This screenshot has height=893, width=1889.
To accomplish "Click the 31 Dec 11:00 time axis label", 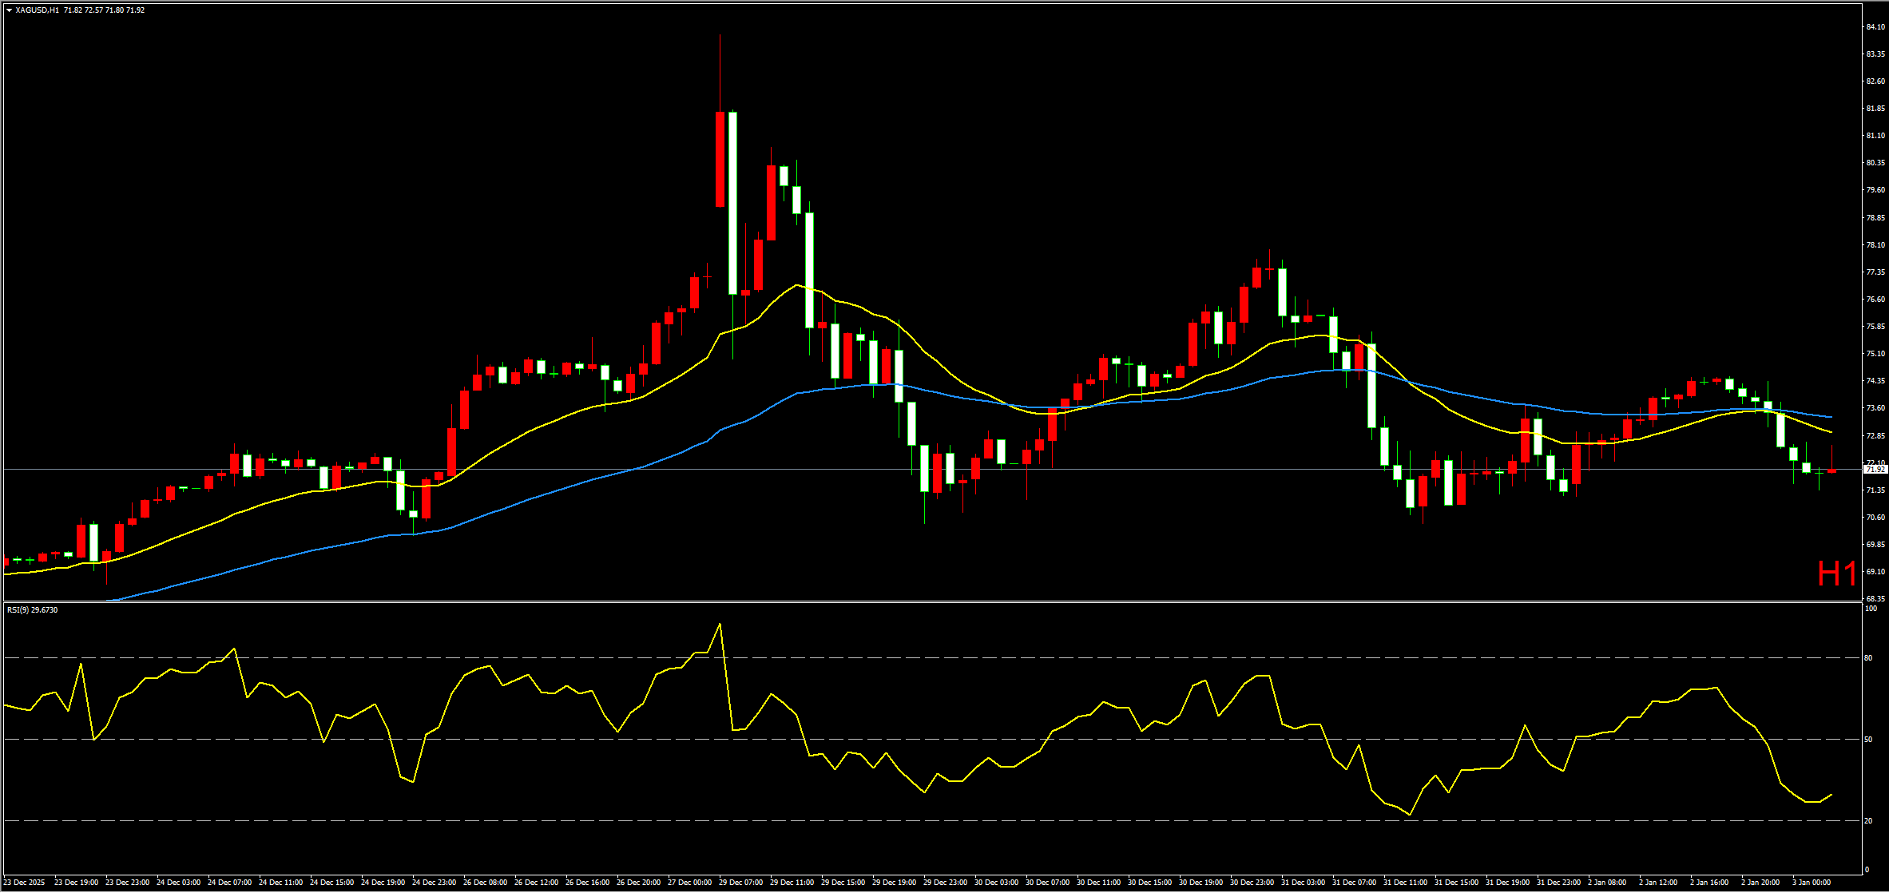I will (x=1405, y=883).
